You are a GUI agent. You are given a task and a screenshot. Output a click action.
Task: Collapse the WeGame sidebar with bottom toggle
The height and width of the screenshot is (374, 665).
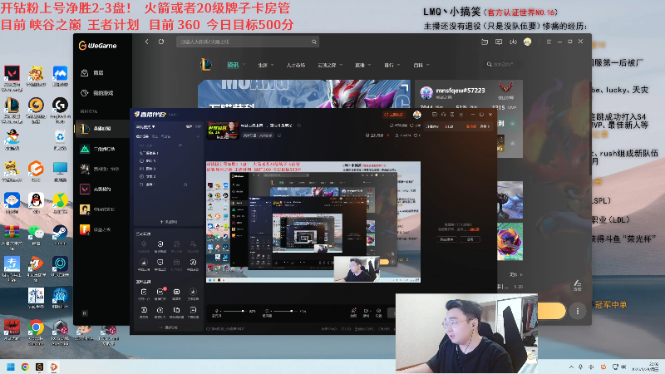(x=85, y=313)
